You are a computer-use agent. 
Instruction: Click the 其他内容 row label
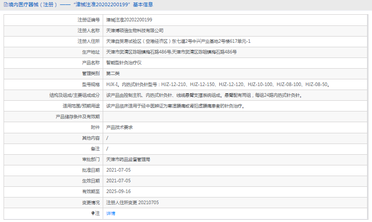pos(91,138)
